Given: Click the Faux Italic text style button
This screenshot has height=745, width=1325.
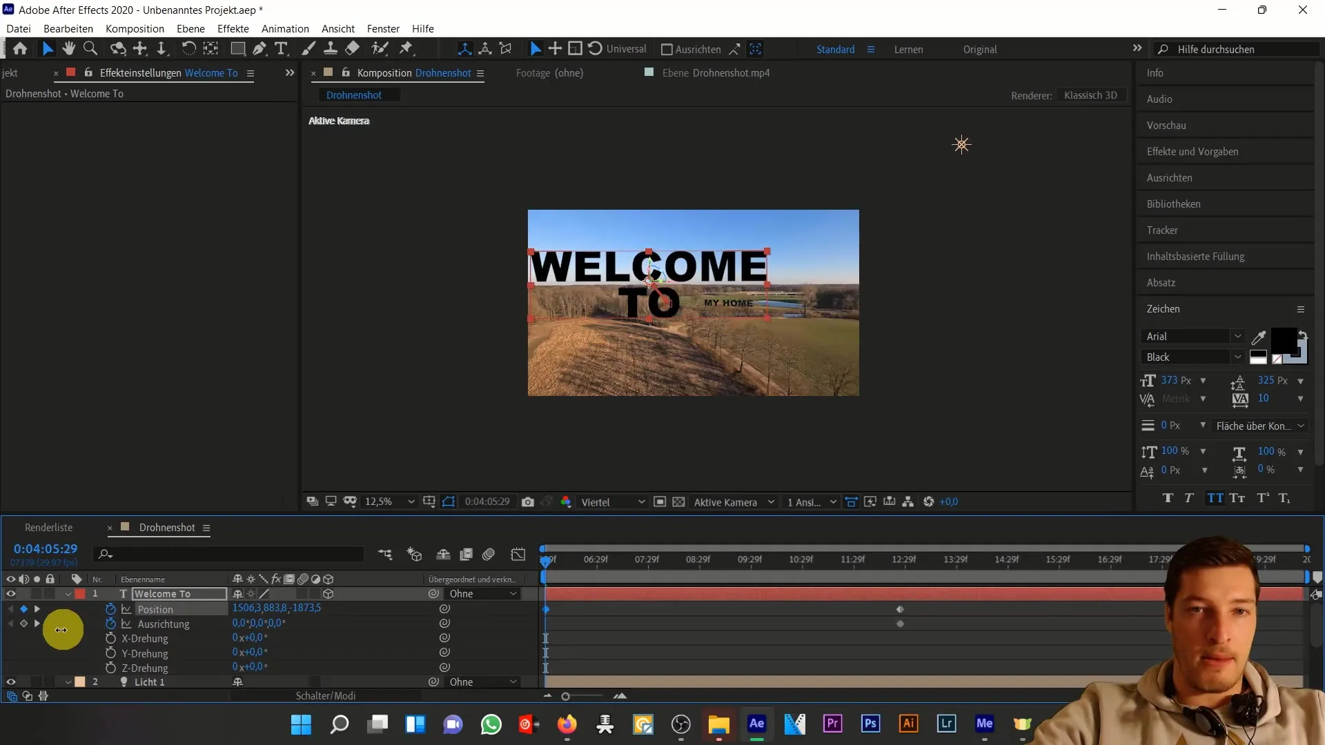Looking at the screenshot, I should coord(1189,498).
